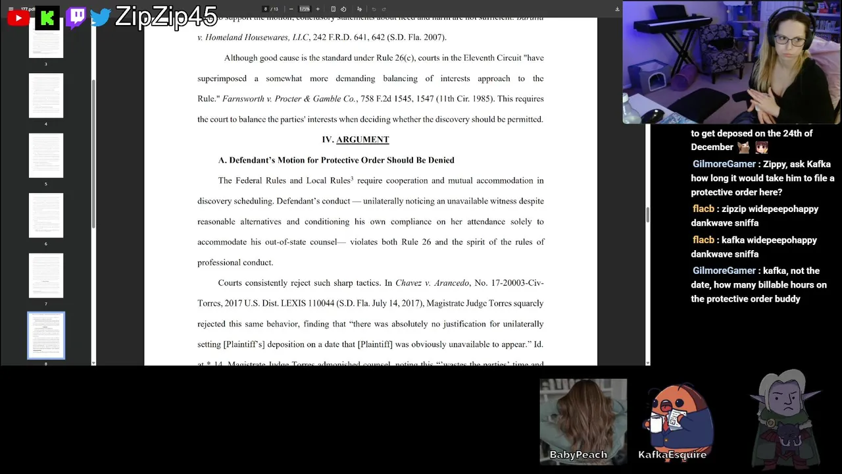Image resolution: width=842 pixels, height=474 pixels.
Task: Click the total page count "/ 13"
Action: click(x=274, y=9)
